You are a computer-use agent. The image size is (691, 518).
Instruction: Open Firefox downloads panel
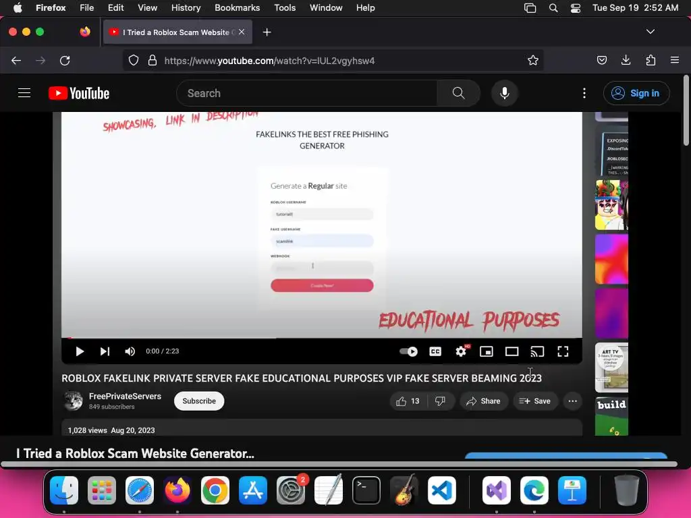click(626, 61)
